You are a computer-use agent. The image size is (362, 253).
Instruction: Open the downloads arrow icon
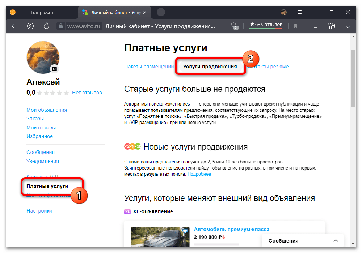point(348,26)
